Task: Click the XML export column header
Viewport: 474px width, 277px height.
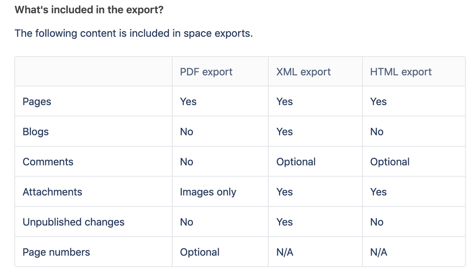Action: click(303, 72)
